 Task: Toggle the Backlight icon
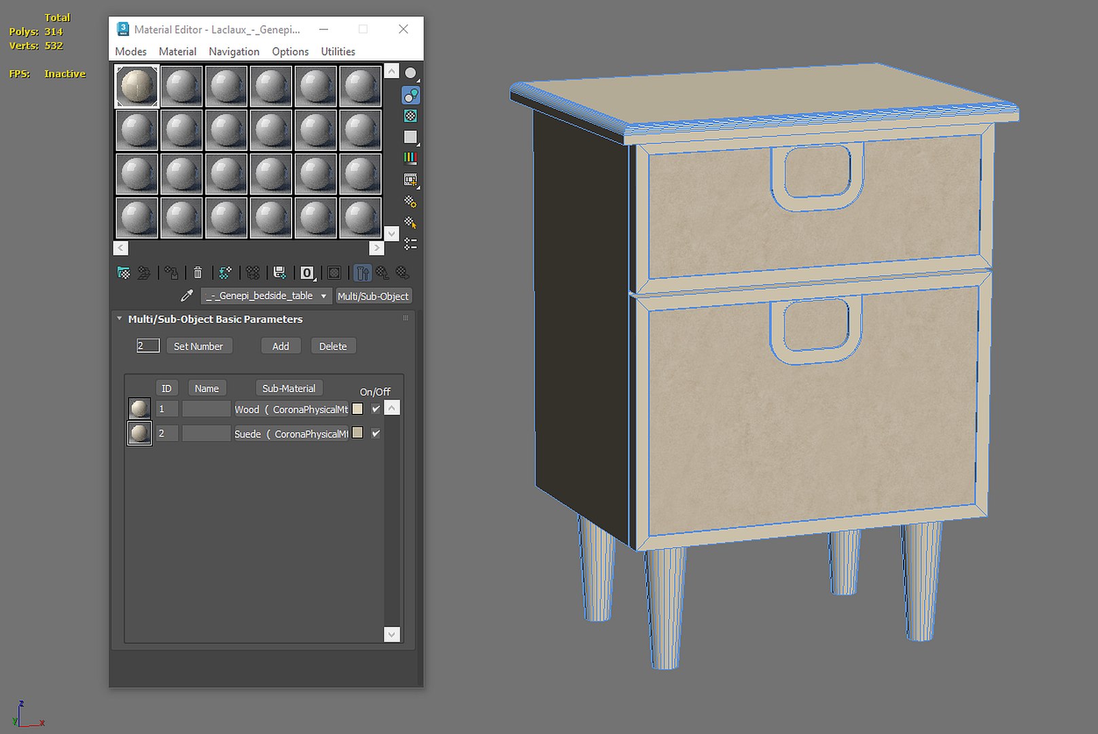point(410,95)
